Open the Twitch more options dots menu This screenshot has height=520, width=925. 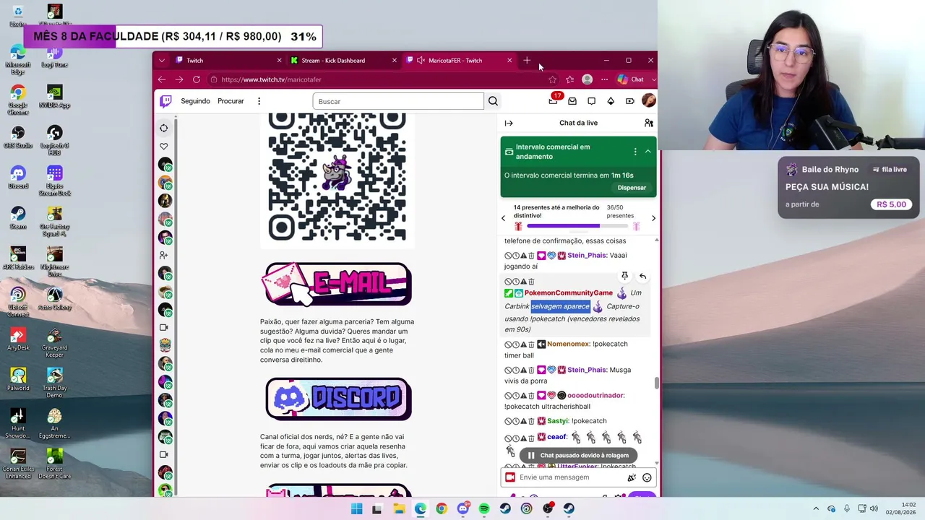[259, 101]
